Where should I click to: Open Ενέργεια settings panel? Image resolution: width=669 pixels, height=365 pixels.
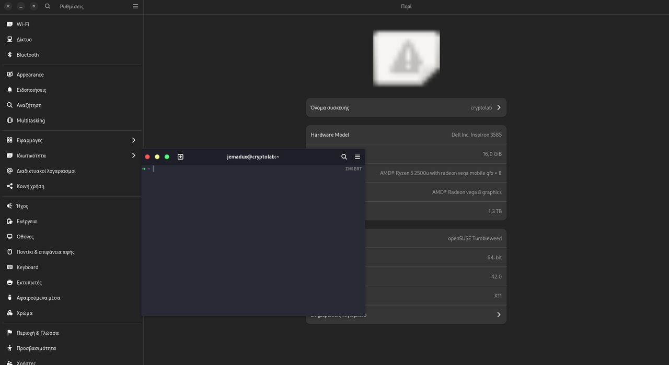pos(72,221)
